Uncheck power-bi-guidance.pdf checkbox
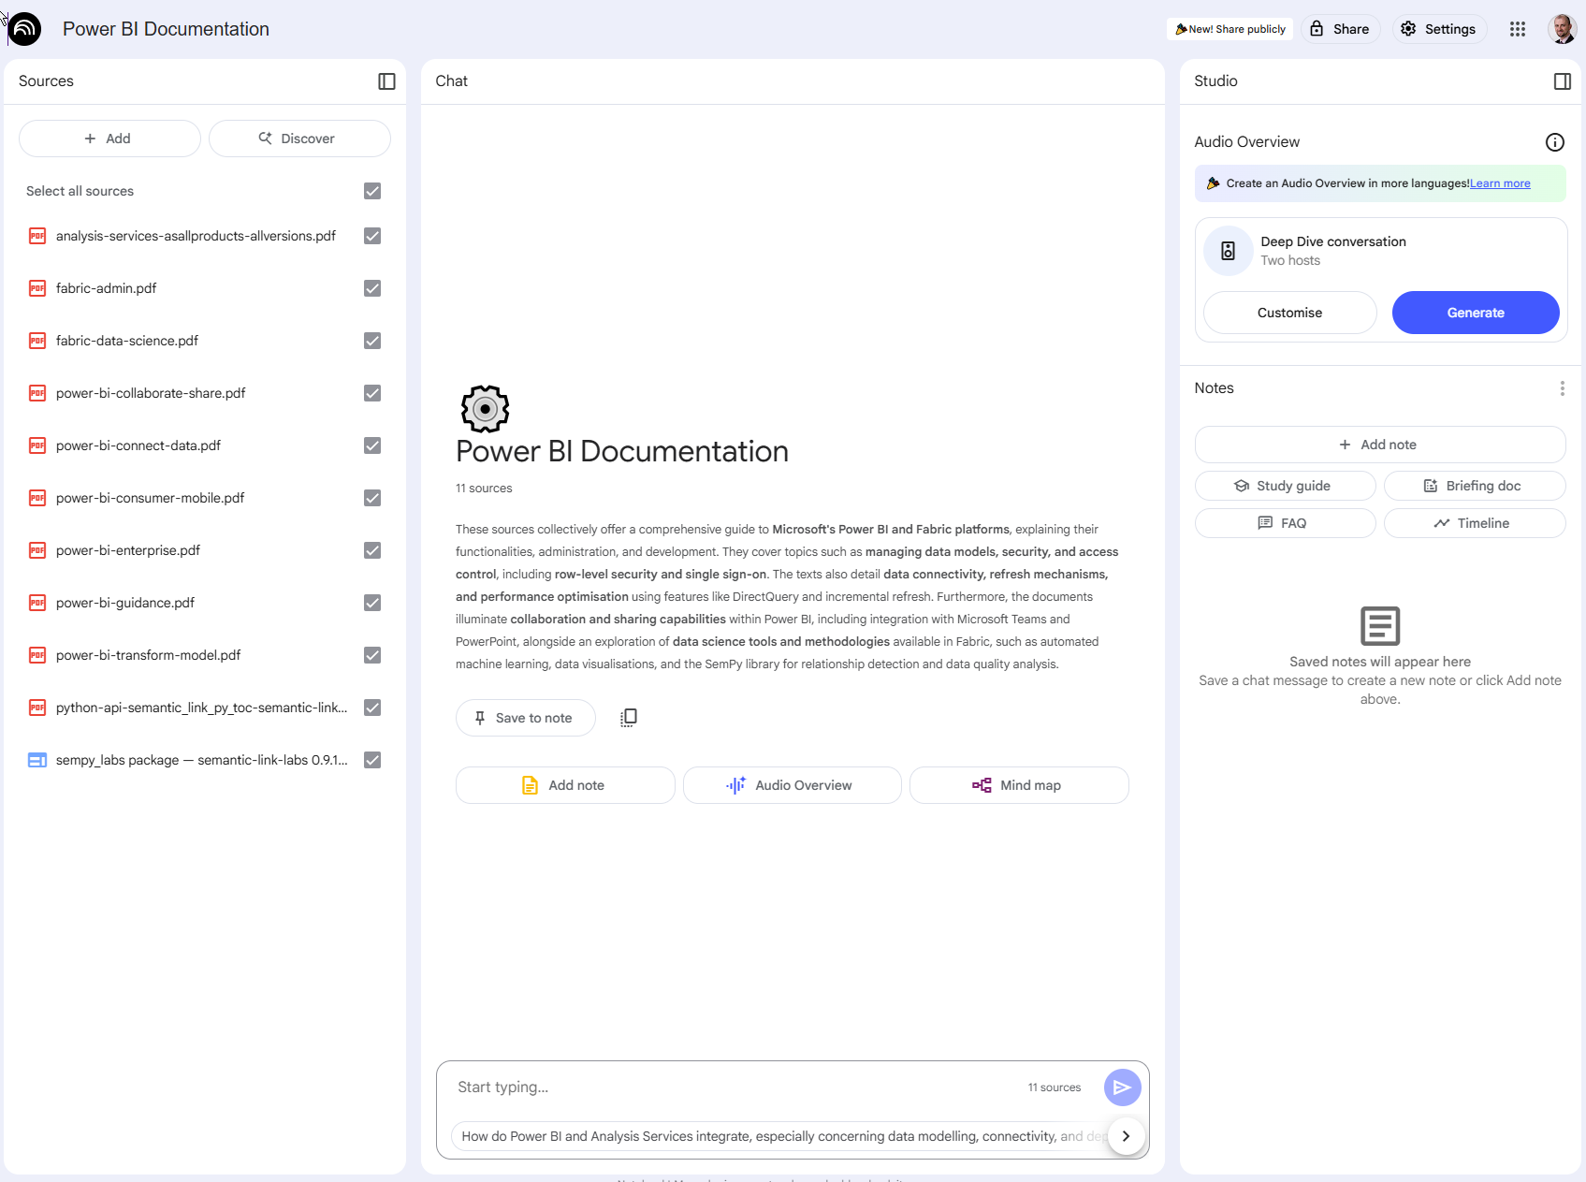This screenshot has height=1182, width=1586. pos(372,603)
